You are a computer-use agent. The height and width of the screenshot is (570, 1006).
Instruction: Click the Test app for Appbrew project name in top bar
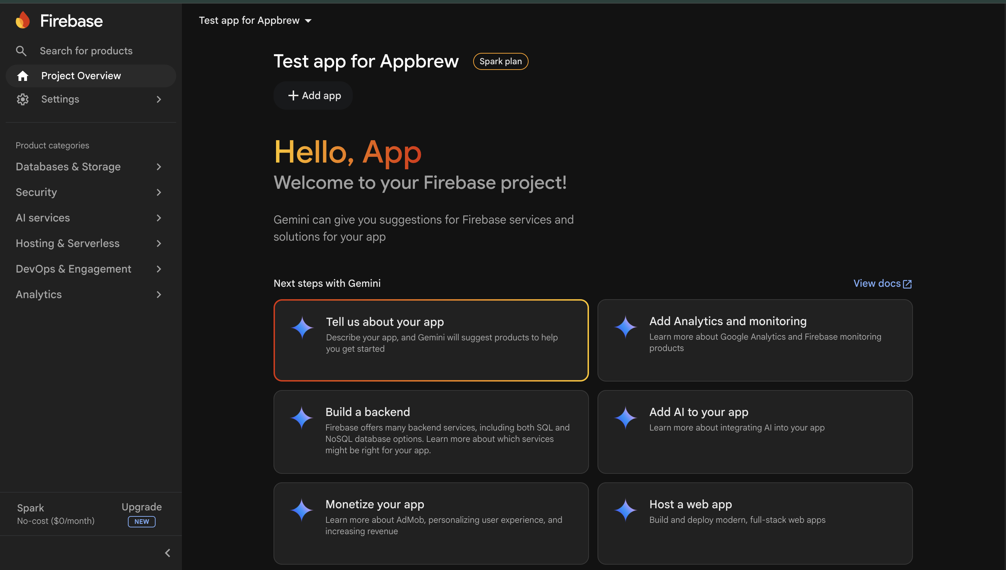coord(249,20)
